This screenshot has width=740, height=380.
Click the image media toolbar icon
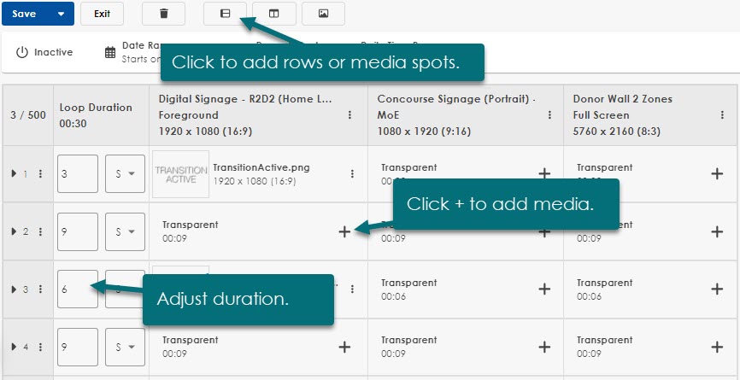pyautogui.click(x=323, y=14)
